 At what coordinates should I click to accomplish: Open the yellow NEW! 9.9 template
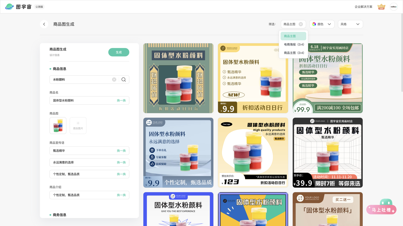(x=253, y=78)
